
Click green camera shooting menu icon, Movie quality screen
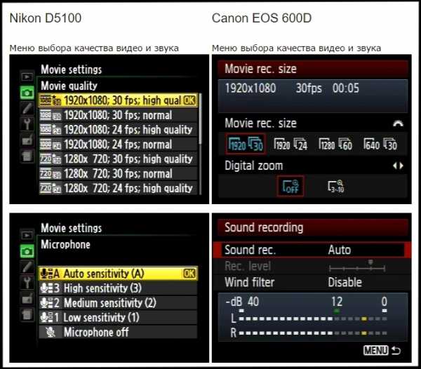pyautogui.click(x=27, y=93)
